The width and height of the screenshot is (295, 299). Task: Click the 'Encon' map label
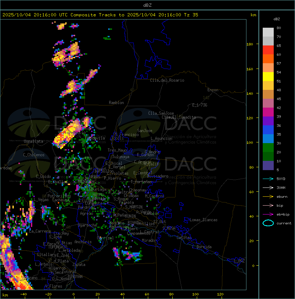213,90
